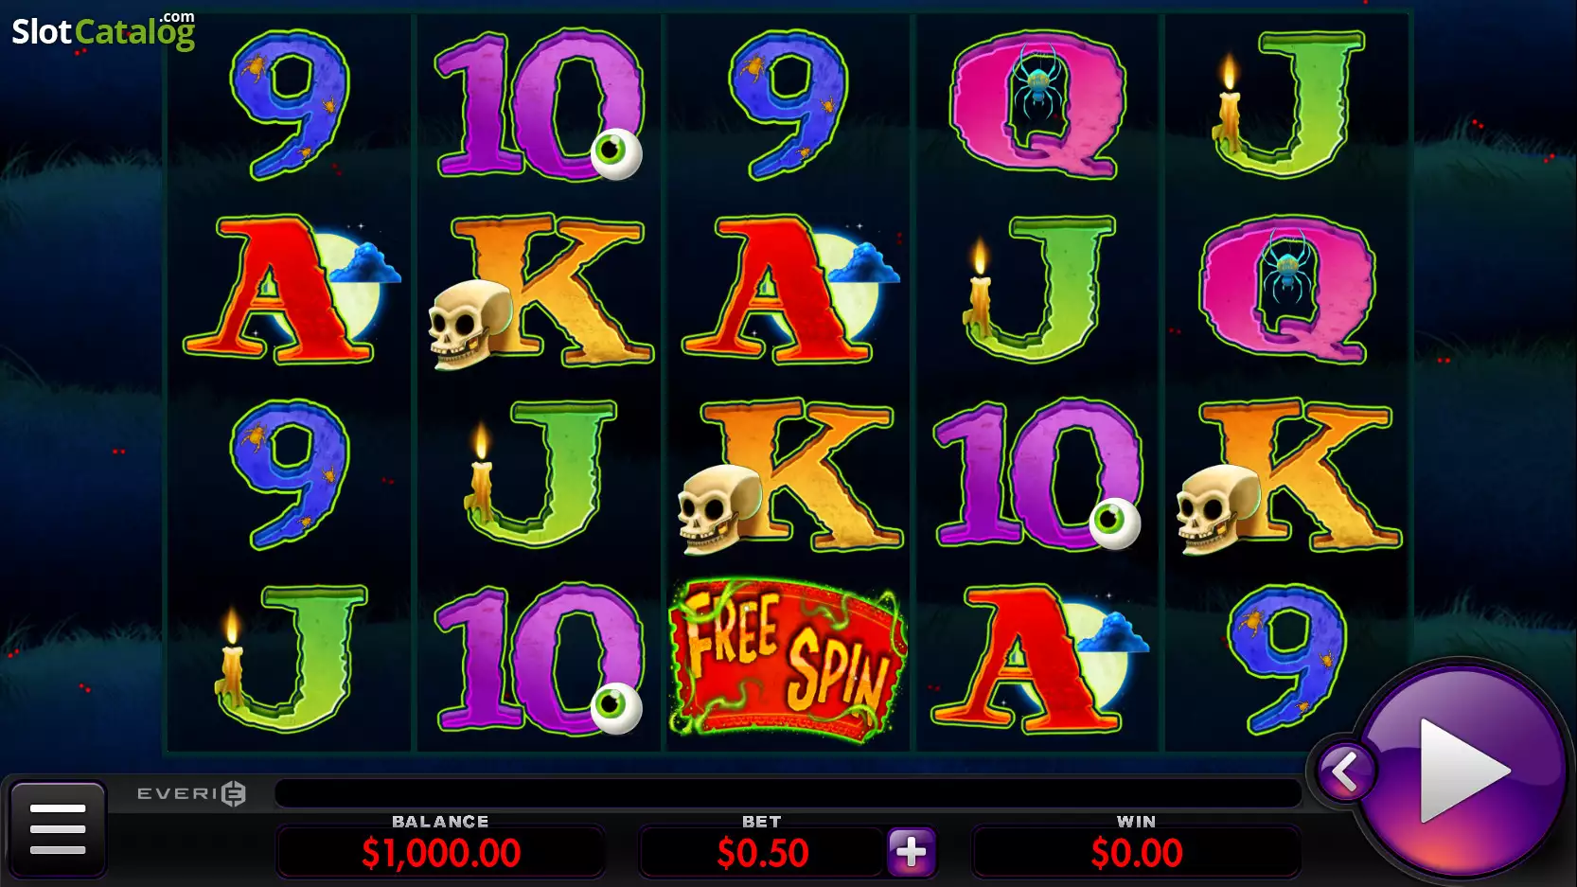Click the top-left blue 9 symbol
Image resolution: width=1577 pixels, height=887 pixels.
290,104
